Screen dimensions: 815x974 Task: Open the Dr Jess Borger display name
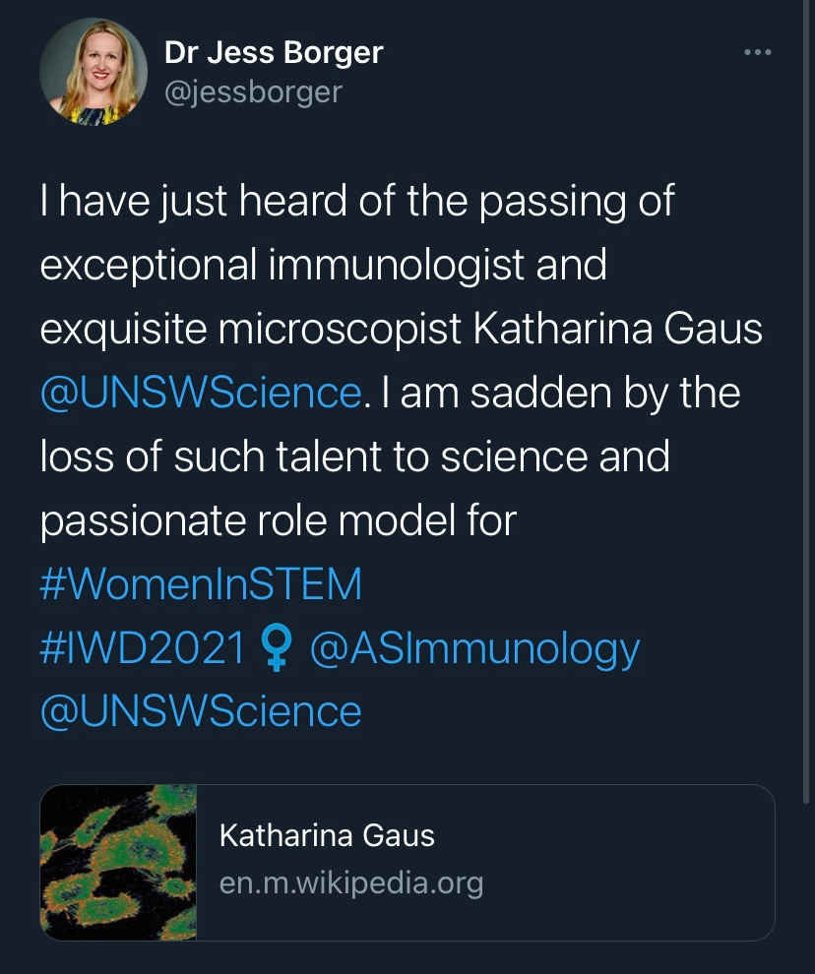click(x=273, y=53)
